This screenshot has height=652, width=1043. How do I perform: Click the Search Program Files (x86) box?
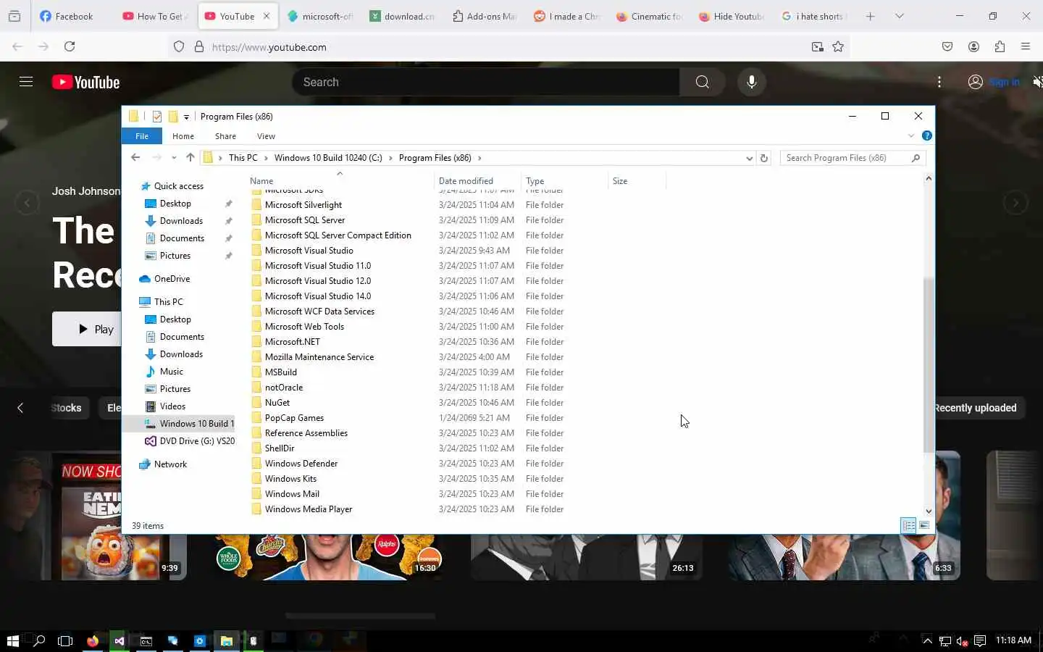(853, 158)
